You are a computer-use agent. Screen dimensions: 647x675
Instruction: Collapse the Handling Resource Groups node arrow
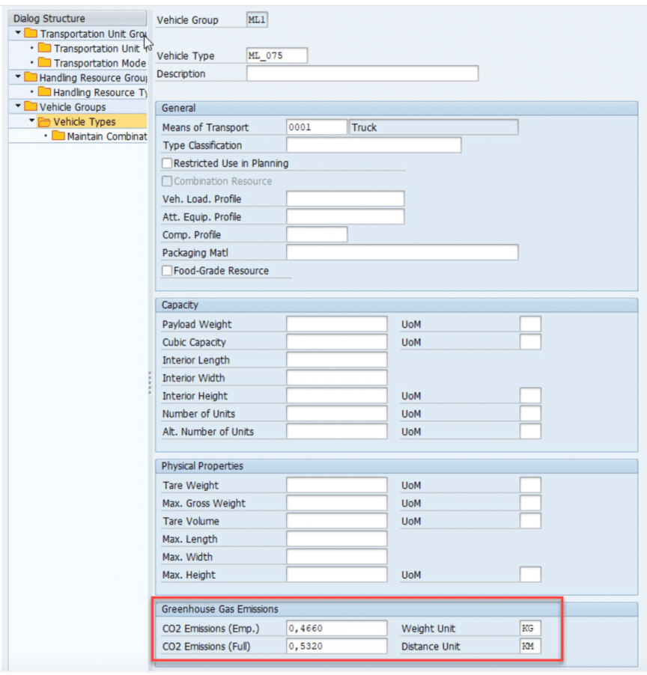click(x=18, y=78)
